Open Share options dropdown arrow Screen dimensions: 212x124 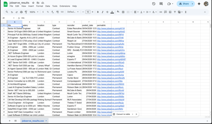click(192, 4)
